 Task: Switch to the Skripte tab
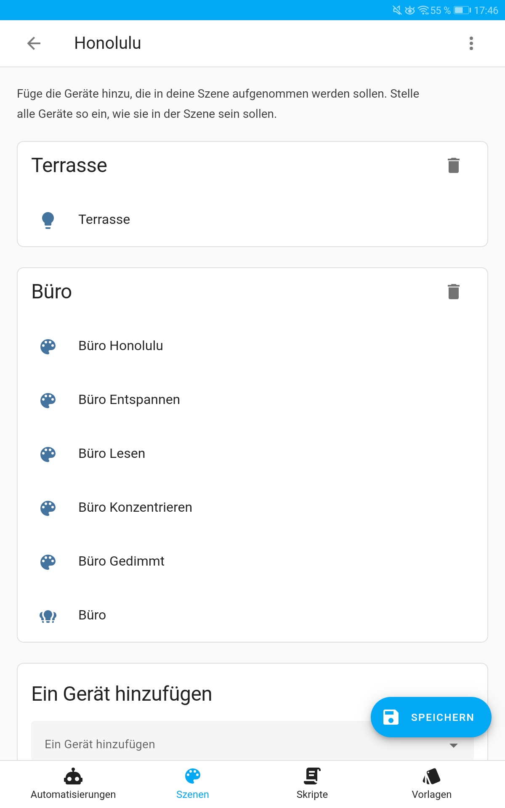(312, 783)
